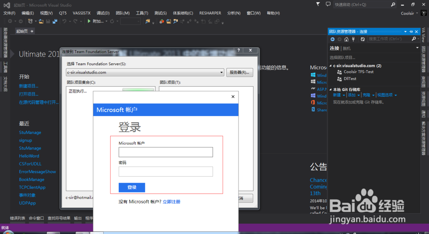Click the blue 登录 button
Viewport: 429px width, 234px height.
tap(132, 187)
